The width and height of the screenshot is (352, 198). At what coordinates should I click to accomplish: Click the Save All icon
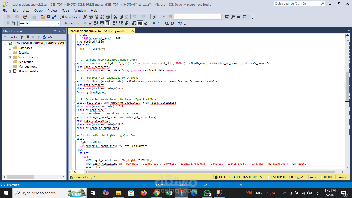coord(54,17)
